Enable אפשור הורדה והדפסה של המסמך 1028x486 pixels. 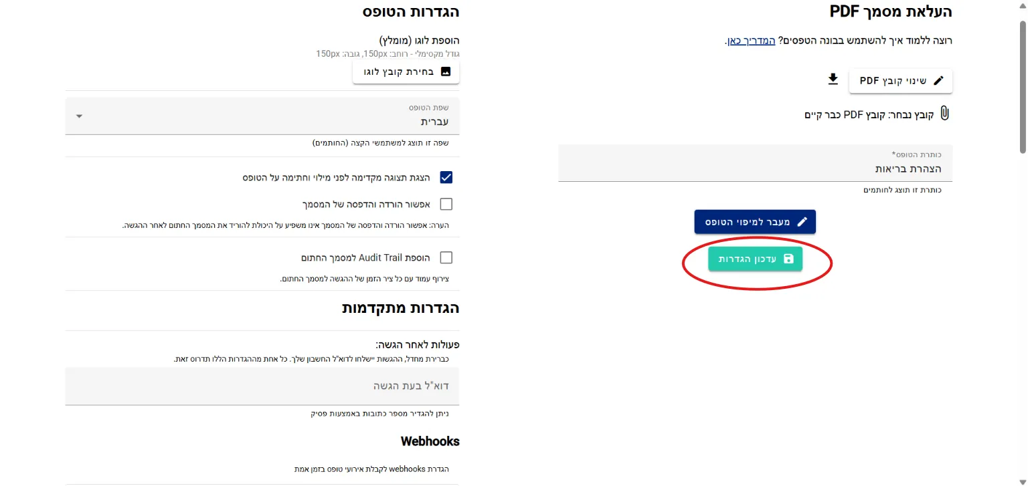[x=446, y=204]
